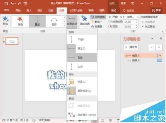Open quick access toolbar customize arrow

[31, 4]
